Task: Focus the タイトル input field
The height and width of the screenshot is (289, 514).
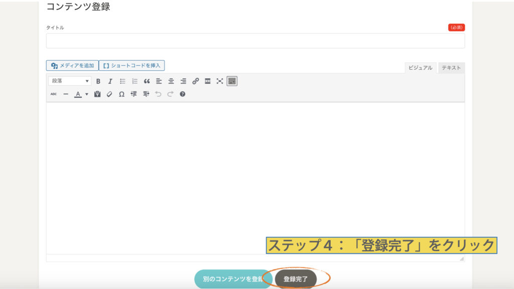Action: click(x=255, y=41)
